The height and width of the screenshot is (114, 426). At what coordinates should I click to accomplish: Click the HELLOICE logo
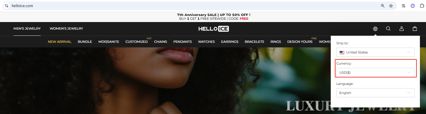[x=213, y=29]
